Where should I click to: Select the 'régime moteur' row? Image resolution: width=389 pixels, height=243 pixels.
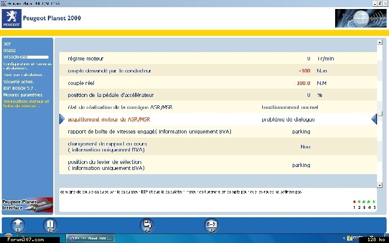(218, 59)
